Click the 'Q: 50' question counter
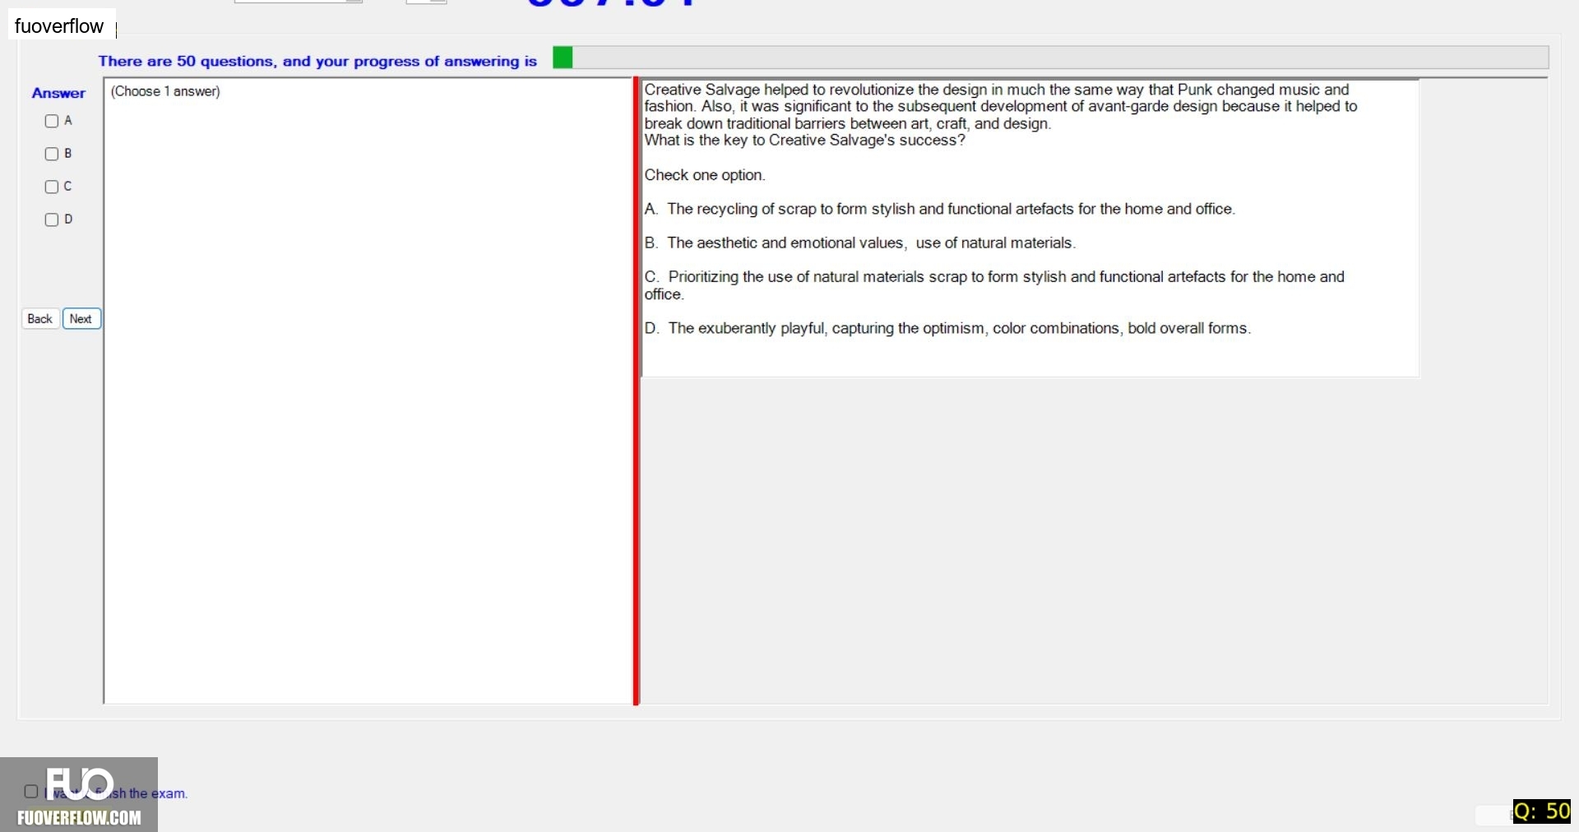Screen dimensions: 1579x832 (1542, 811)
